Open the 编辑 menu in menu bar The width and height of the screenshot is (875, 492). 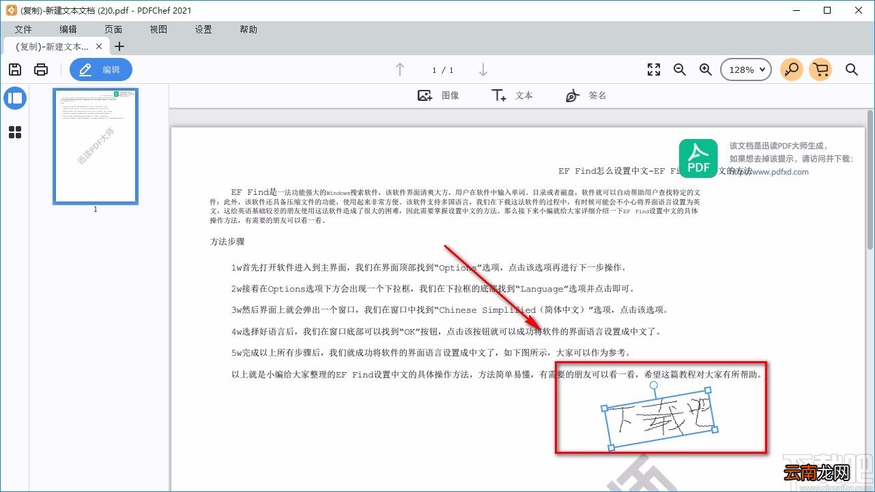pyautogui.click(x=68, y=29)
